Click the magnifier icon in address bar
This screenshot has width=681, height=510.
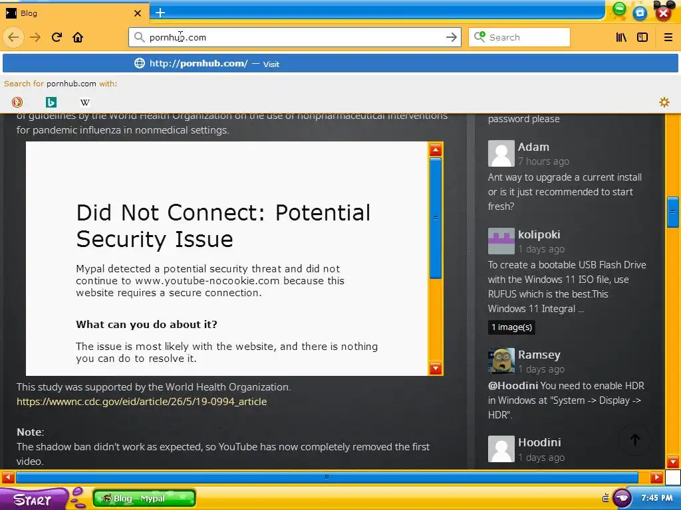139,37
